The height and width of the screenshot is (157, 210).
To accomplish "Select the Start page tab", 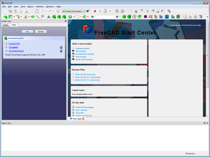I will [x=77, y=119].
